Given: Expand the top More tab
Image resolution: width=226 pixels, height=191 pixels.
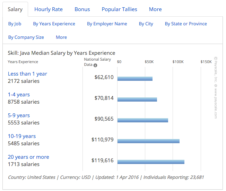Looking at the screenshot, I should tap(155, 9).
